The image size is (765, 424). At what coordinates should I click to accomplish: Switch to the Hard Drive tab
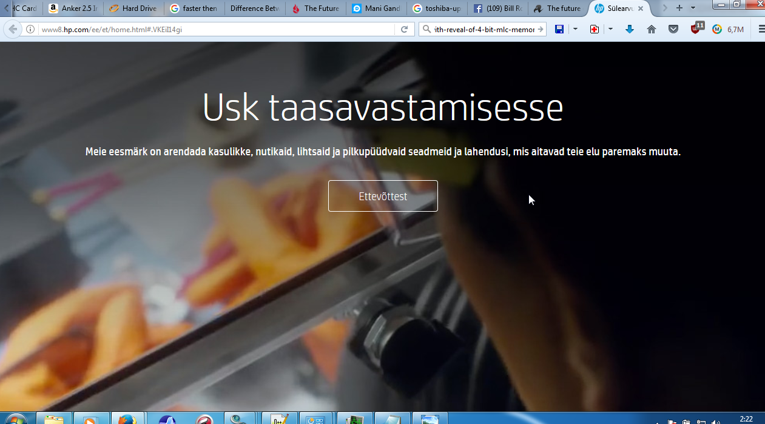[133, 8]
